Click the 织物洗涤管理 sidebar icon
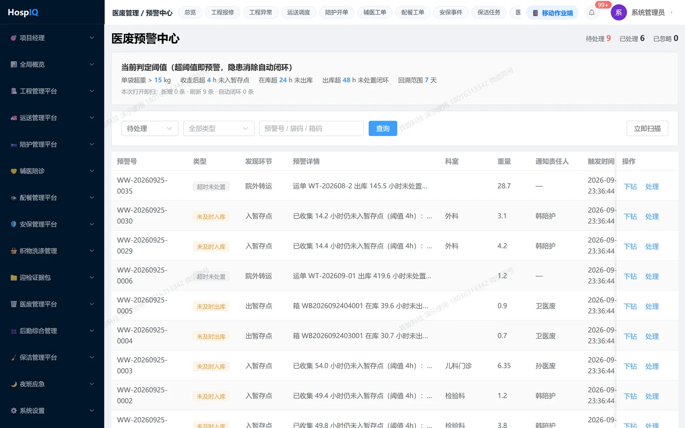This screenshot has height=428, width=685. [x=14, y=251]
